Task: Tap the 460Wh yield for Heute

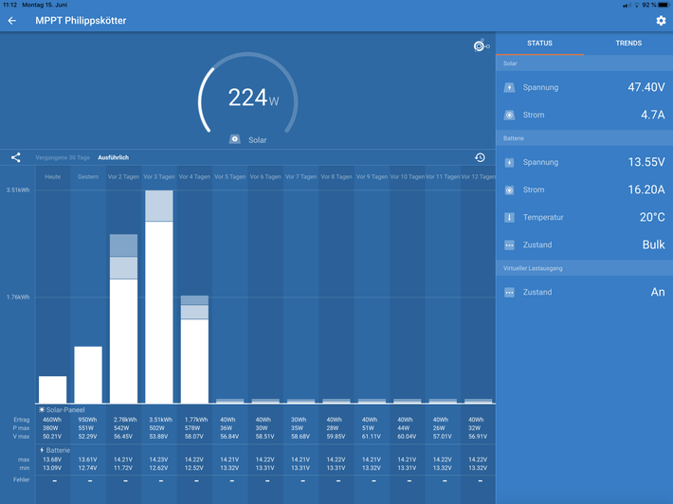Action: coord(52,420)
